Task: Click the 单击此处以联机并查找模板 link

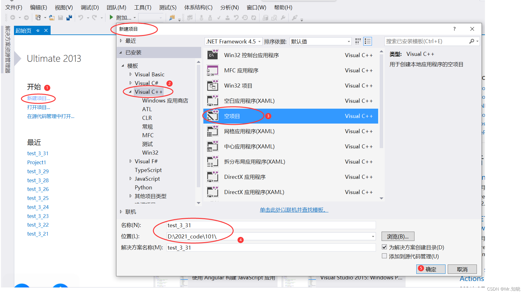Action: [x=294, y=210]
